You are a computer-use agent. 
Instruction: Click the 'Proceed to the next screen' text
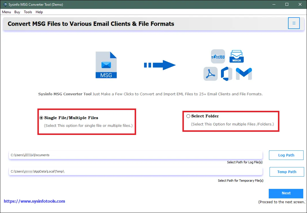click(x=282, y=202)
